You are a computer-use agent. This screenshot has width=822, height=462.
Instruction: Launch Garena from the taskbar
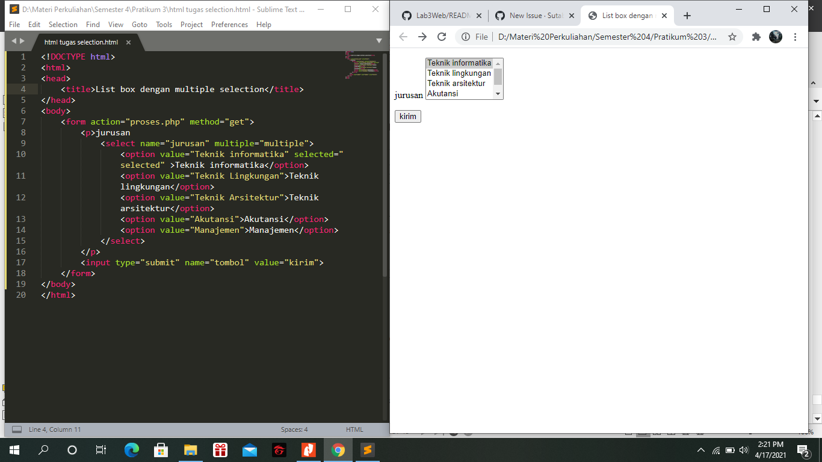(x=279, y=449)
